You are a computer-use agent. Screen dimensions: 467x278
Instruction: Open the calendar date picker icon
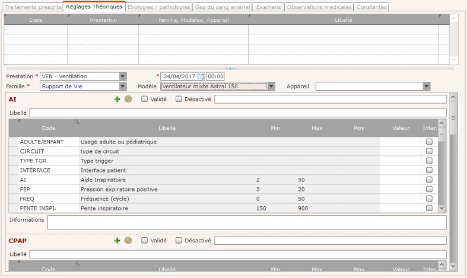point(201,76)
